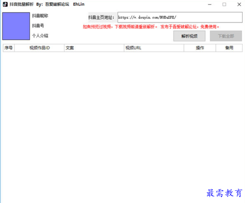Screen dimensions: 245x203
Task: Close the 抖音批量解析 window
Action: coord(239,4)
